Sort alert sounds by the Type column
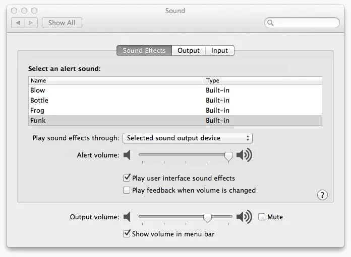 point(263,80)
